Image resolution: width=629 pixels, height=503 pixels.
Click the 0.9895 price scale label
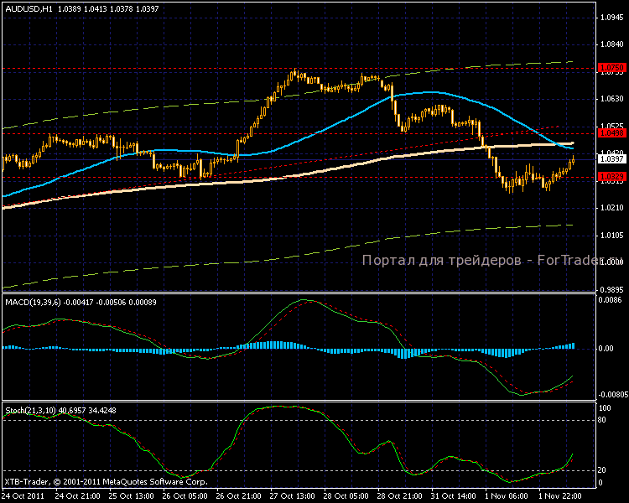(x=612, y=289)
